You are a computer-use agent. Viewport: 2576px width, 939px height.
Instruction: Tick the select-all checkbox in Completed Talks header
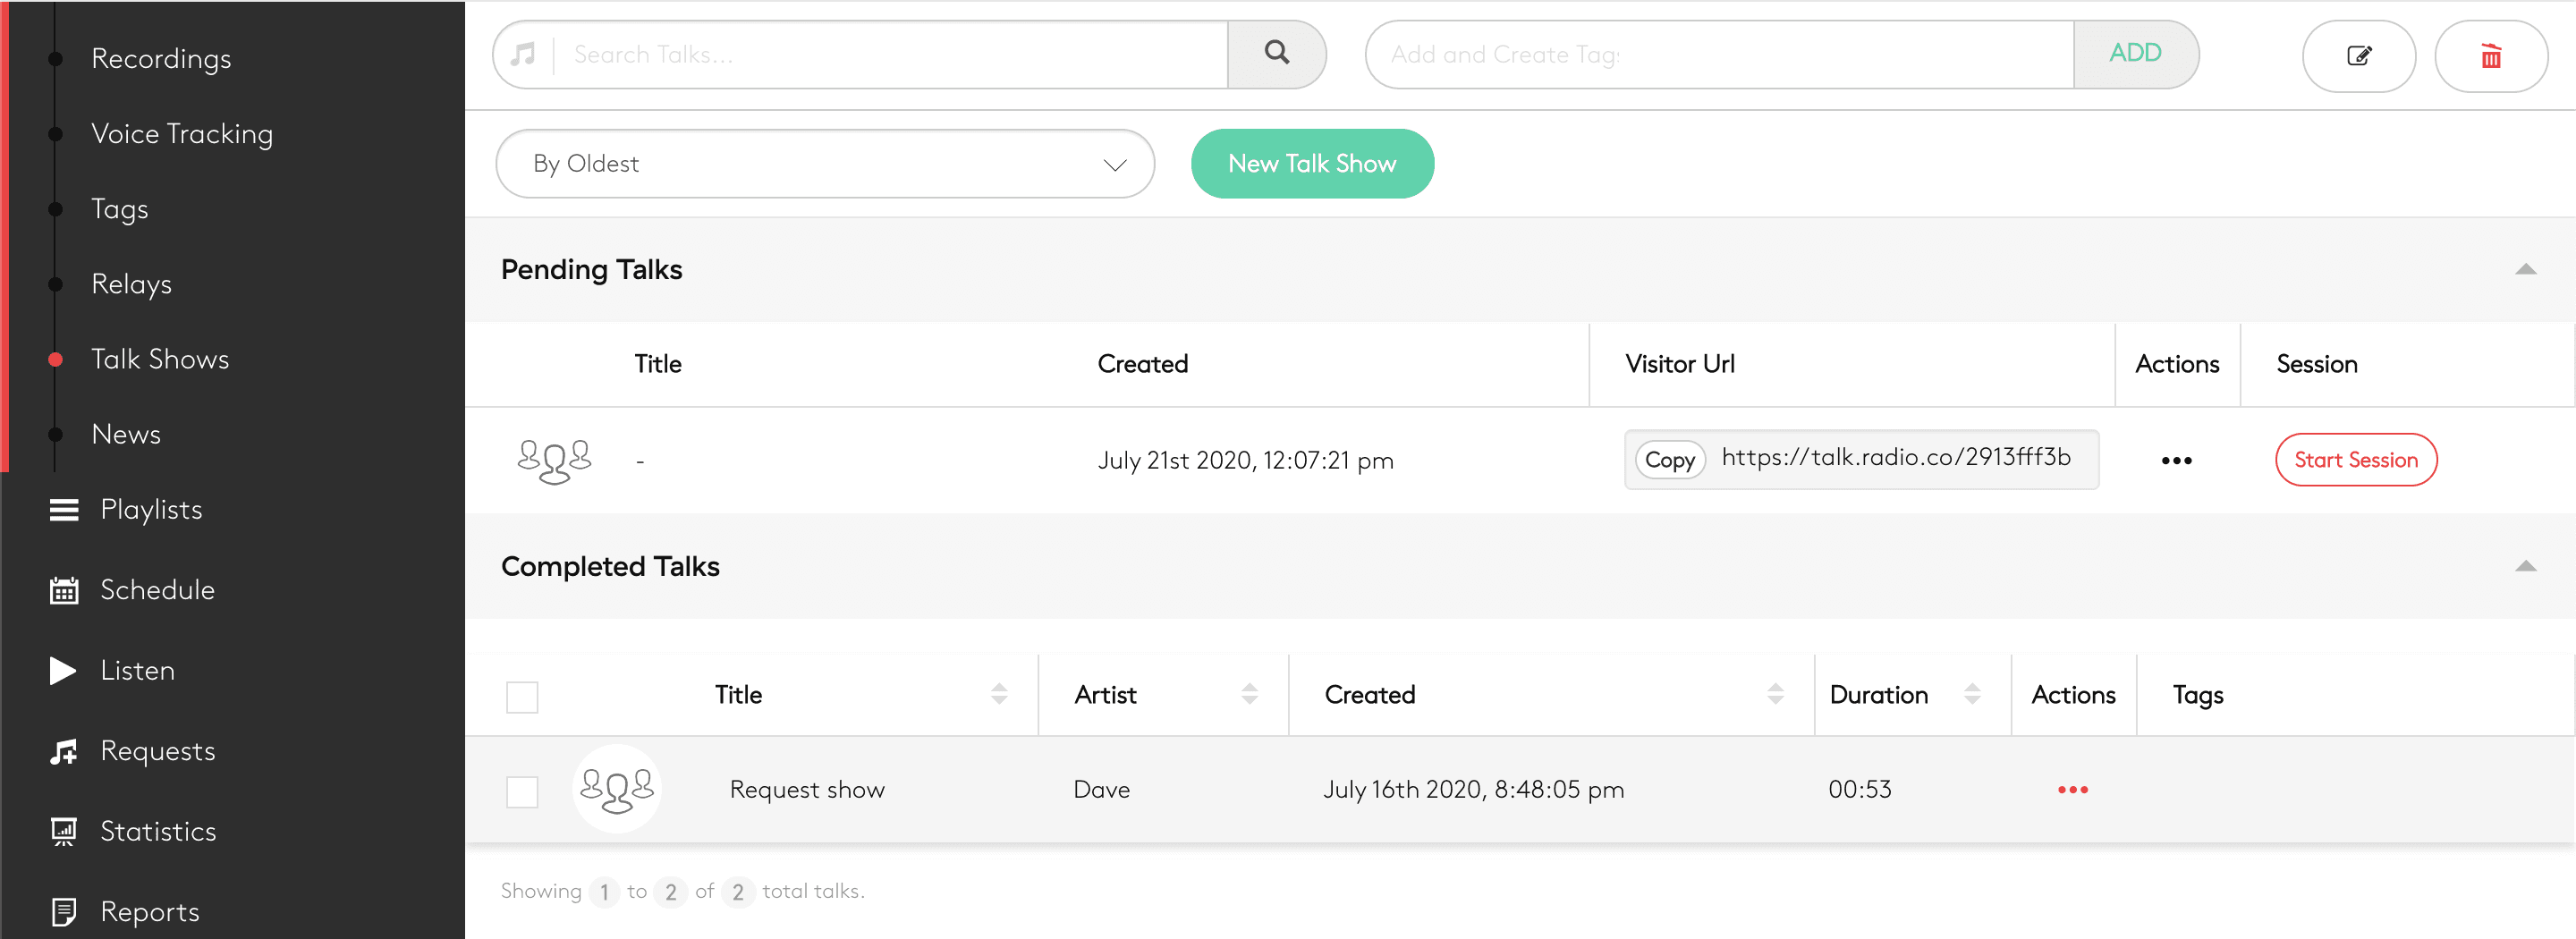tap(522, 697)
